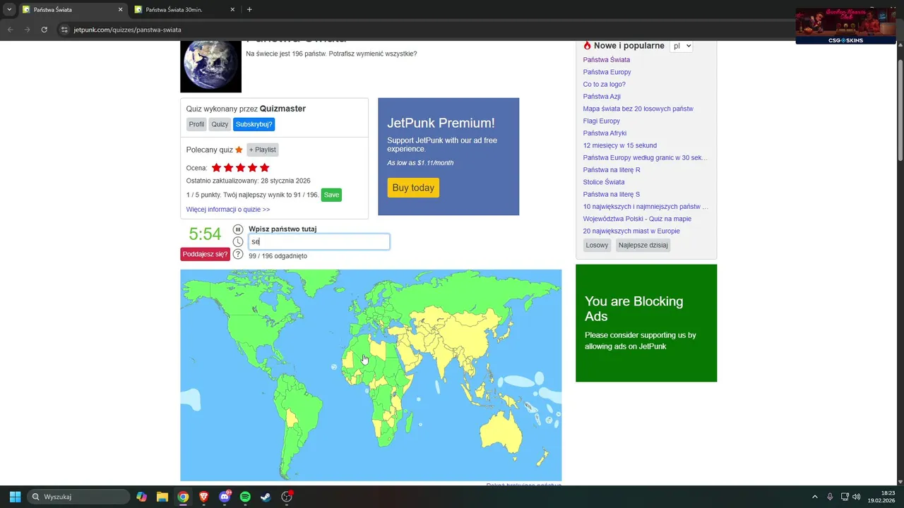Open Województwa Polski - Quiz na mapie link

coord(637,219)
